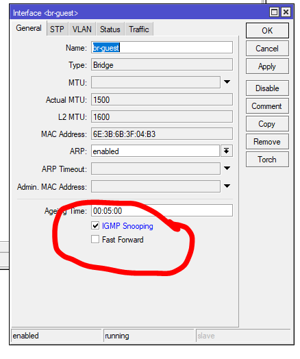Open the Traffic tab
The height and width of the screenshot is (359, 300).
point(139,29)
